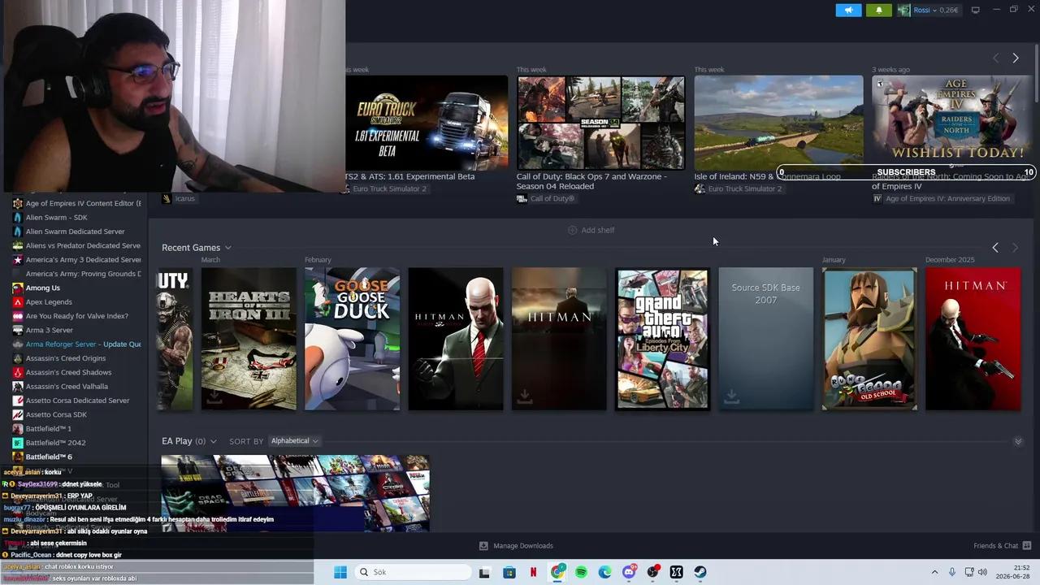Open the green notifications bell

coord(878,10)
